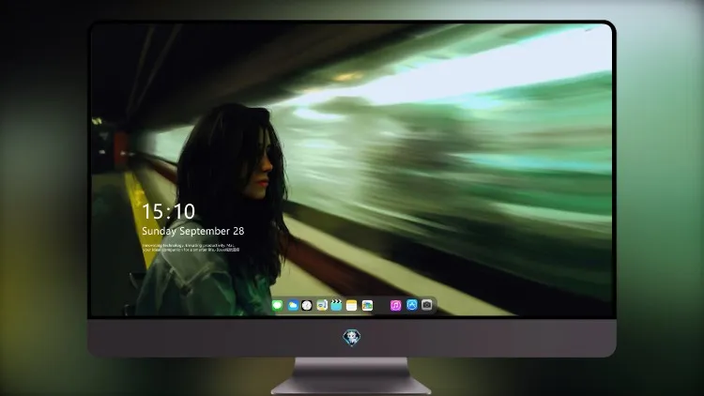Open the Clock app in dock
The image size is (704, 396).
307,305
